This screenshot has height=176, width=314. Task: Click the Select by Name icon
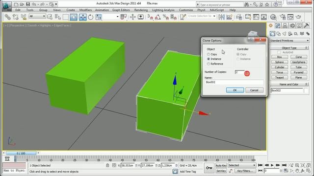tap(58, 17)
